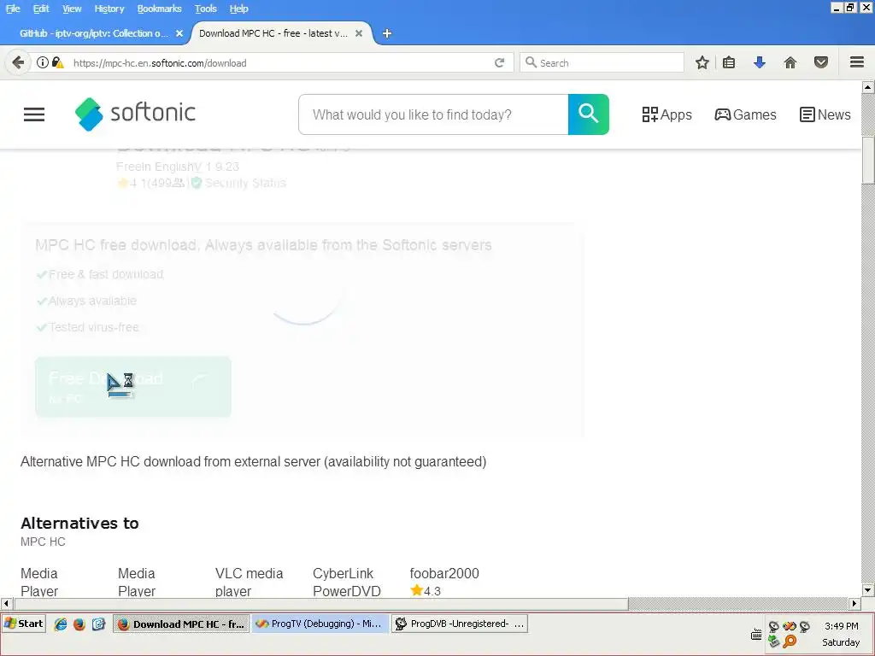Select the Download MPC HC tab

(x=273, y=33)
